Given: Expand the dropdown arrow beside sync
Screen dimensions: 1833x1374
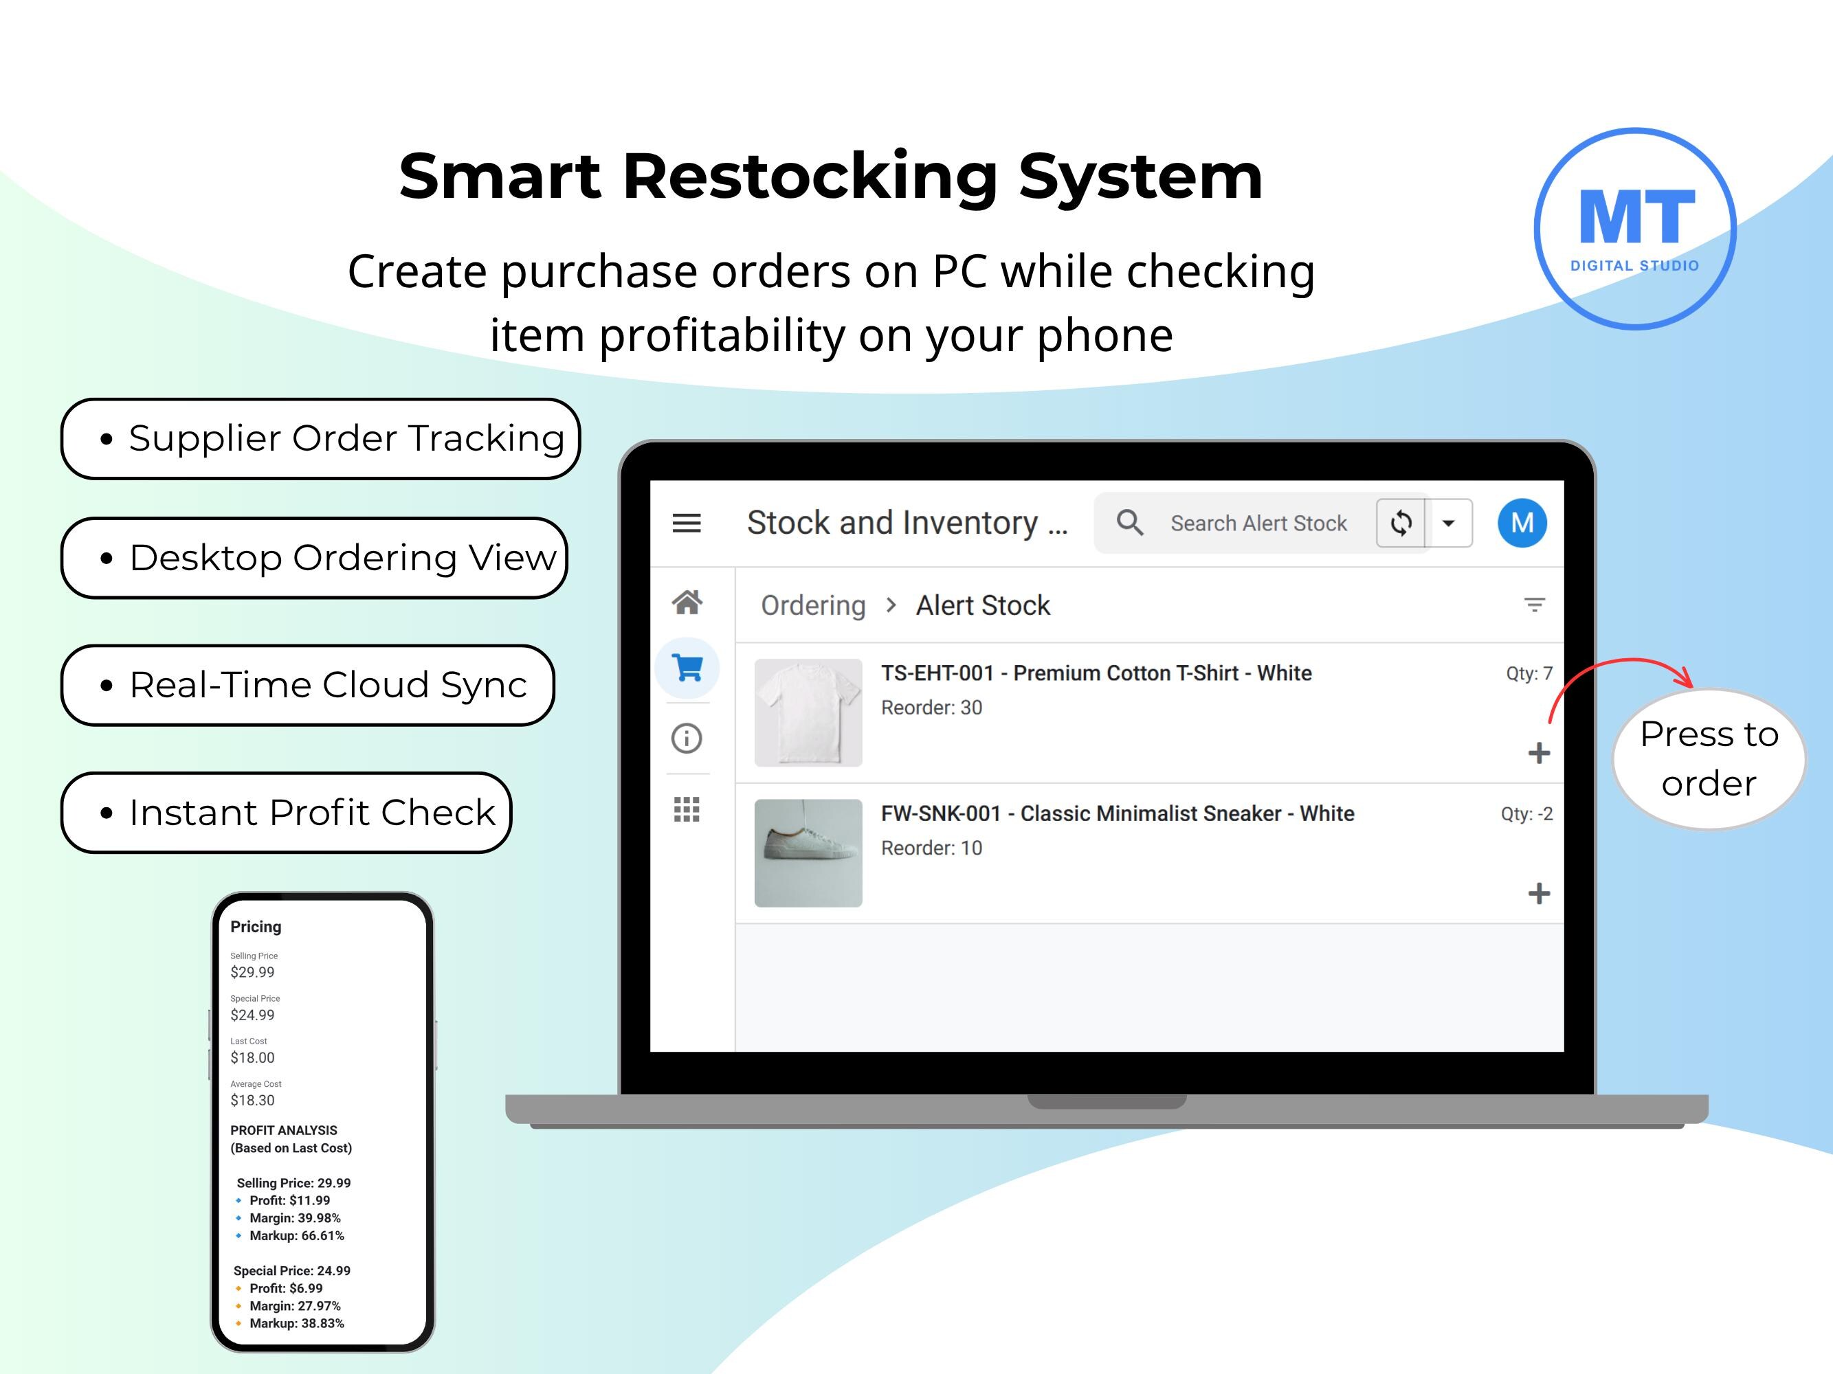Looking at the screenshot, I should tap(1449, 523).
